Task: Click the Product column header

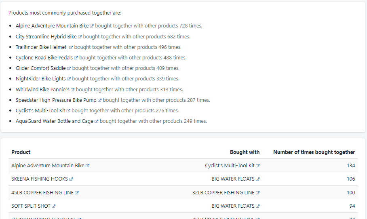Action: pos(21,152)
